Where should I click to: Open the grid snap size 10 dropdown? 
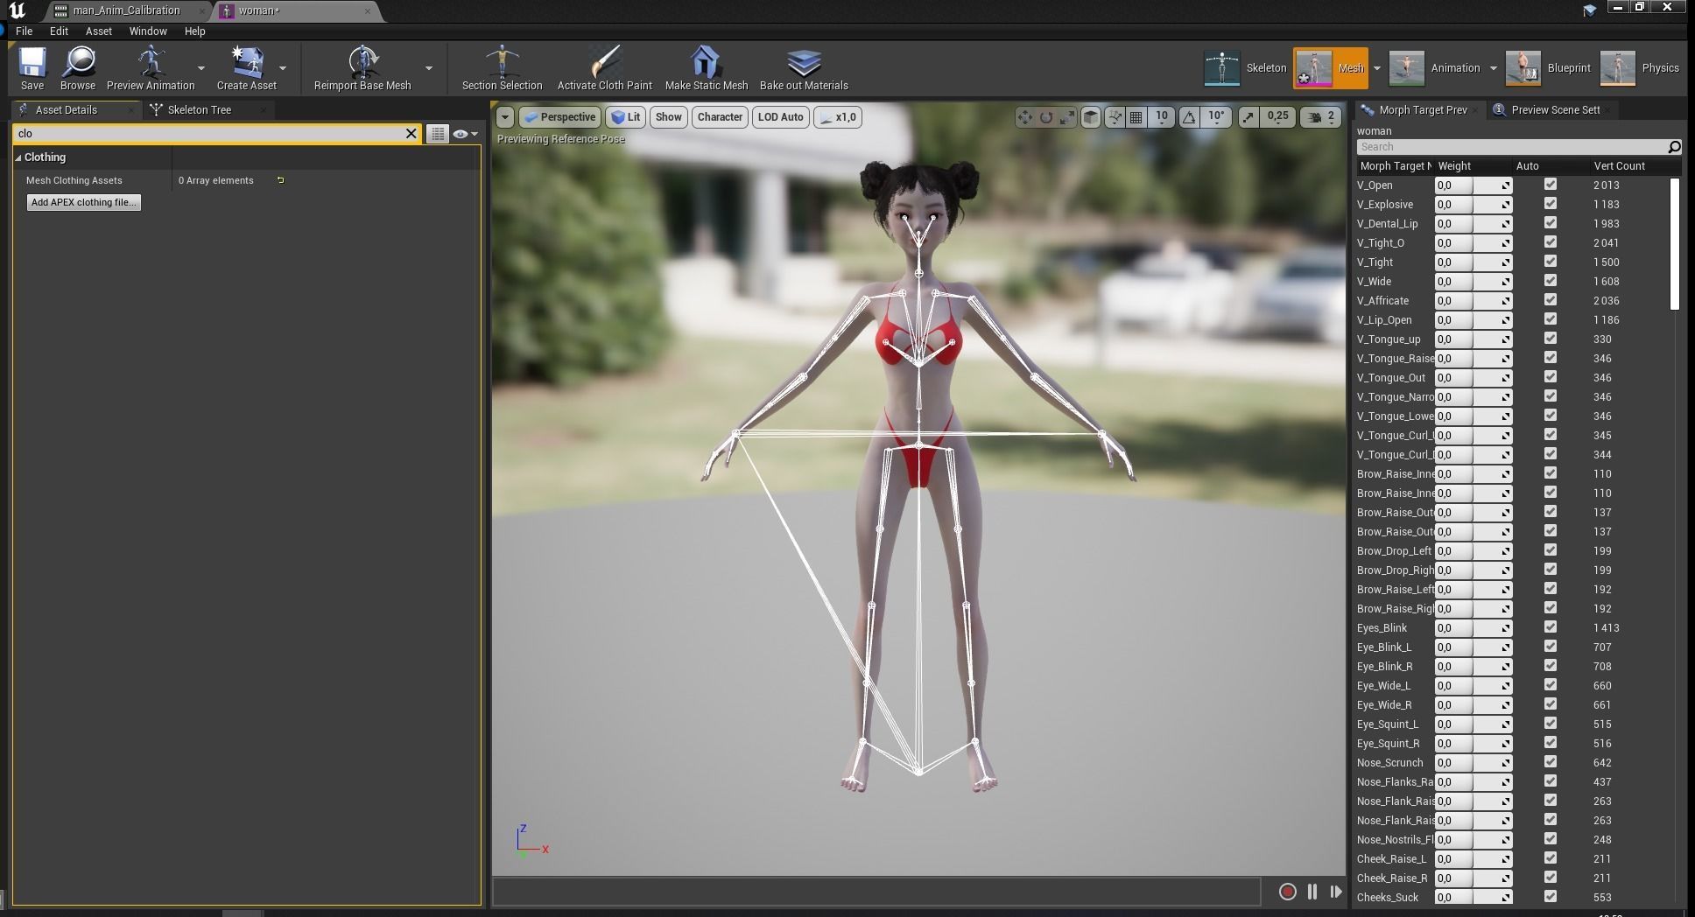[x=1161, y=116]
